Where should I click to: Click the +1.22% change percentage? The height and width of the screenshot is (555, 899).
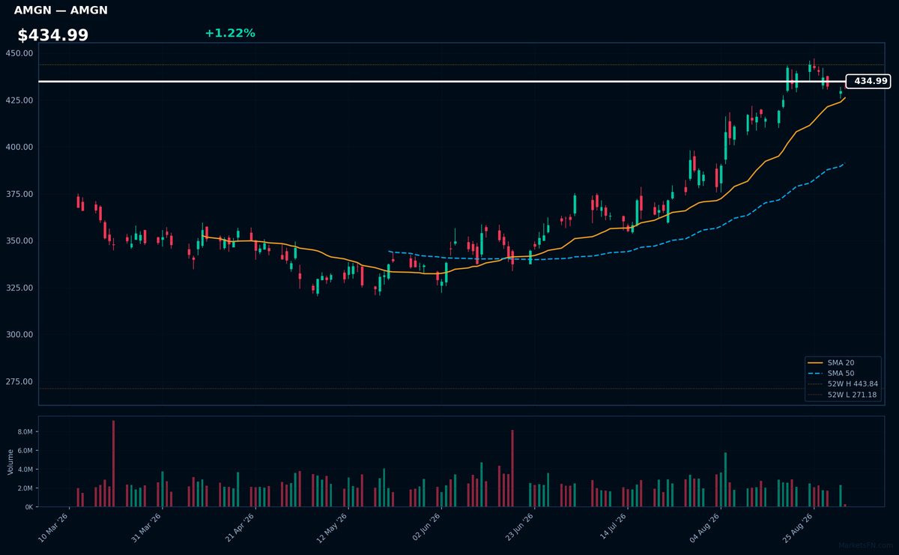(230, 33)
